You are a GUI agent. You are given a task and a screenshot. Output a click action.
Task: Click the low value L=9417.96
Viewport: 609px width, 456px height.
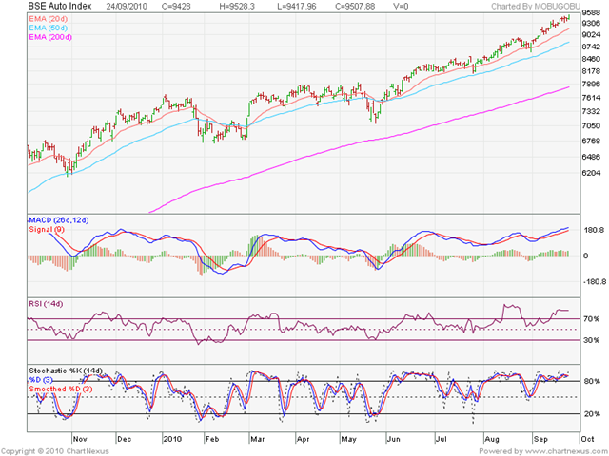pos(297,7)
